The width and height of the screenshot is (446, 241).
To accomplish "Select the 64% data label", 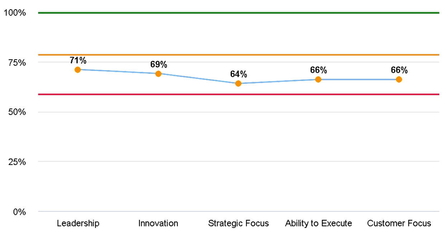I will click(x=238, y=74).
